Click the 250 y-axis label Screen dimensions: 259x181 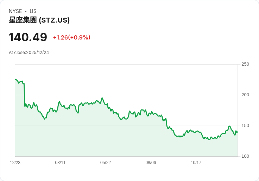click(245, 64)
